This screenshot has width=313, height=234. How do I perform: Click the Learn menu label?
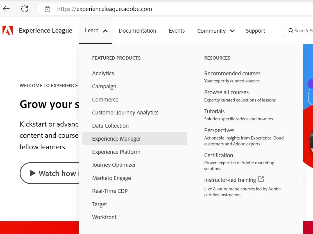92,30
